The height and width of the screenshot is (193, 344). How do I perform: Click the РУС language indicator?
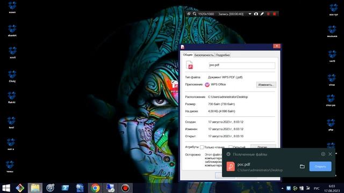(x=317, y=188)
